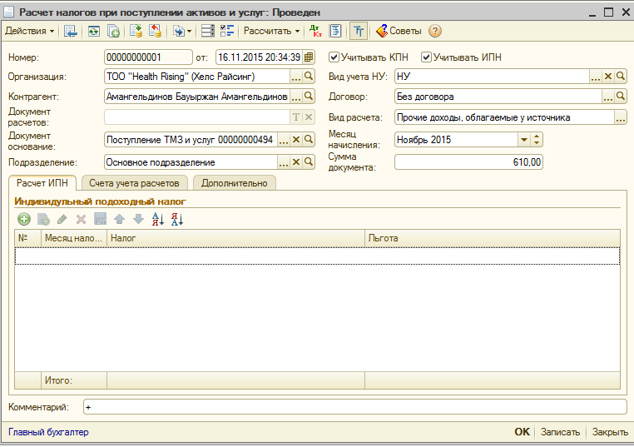This screenshot has width=634, height=447.
Task: Clear the Подразделение field
Action: pos(296,162)
